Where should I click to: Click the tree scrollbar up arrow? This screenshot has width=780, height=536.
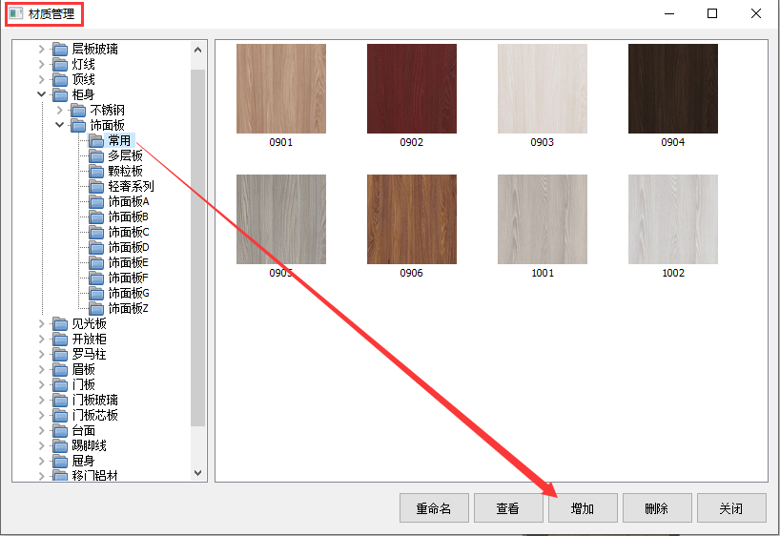pyautogui.click(x=198, y=50)
